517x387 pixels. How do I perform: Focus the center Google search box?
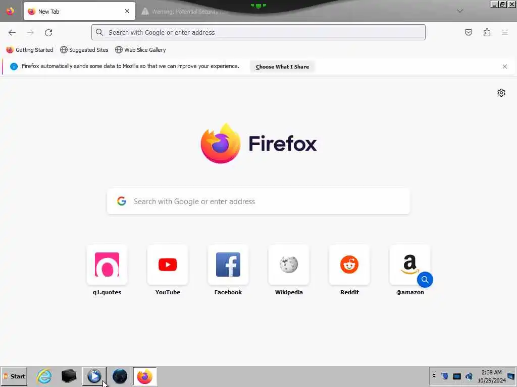point(258,202)
